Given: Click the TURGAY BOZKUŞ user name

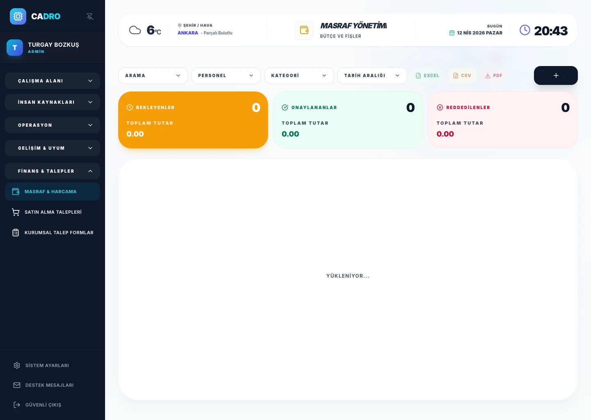Looking at the screenshot, I should tap(53, 45).
